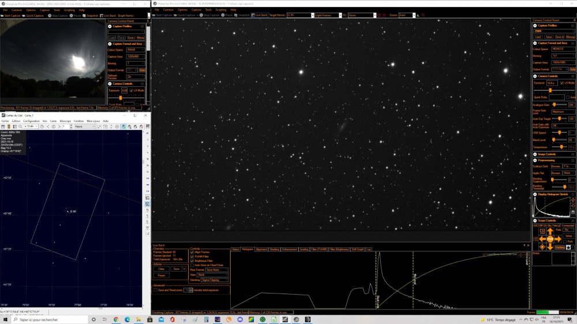Click the scope Stop button in Scope Controls
Image resolution: width=577 pixels, height=324 pixels.
[550, 239]
